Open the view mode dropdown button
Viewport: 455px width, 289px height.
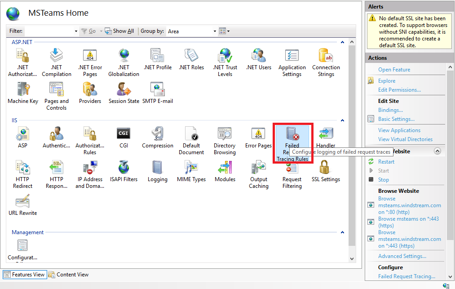pyautogui.click(x=224, y=31)
